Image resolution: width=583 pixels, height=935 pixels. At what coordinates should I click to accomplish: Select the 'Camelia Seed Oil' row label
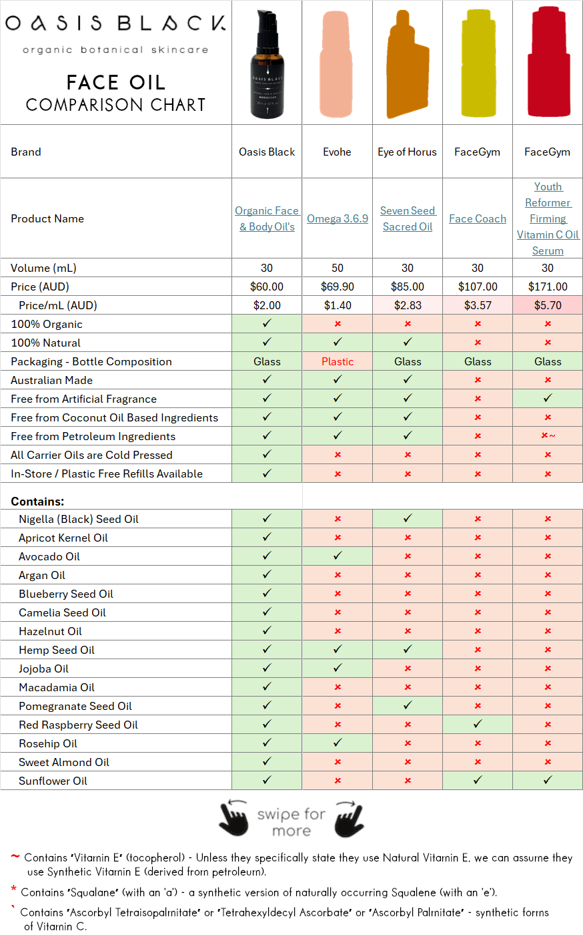click(62, 612)
